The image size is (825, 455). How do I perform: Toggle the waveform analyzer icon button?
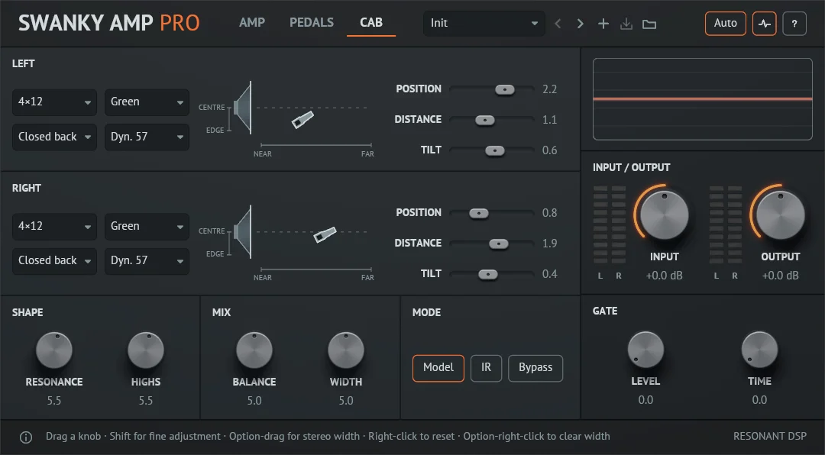click(x=765, y=24)
